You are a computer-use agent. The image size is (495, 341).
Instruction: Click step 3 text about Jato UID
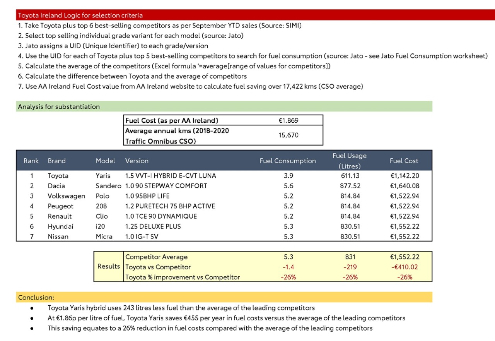click(113, 46)
